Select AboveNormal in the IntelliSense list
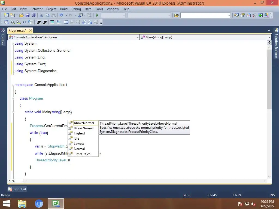This screenshot has height=209, width=279. (x=83, y=123)
